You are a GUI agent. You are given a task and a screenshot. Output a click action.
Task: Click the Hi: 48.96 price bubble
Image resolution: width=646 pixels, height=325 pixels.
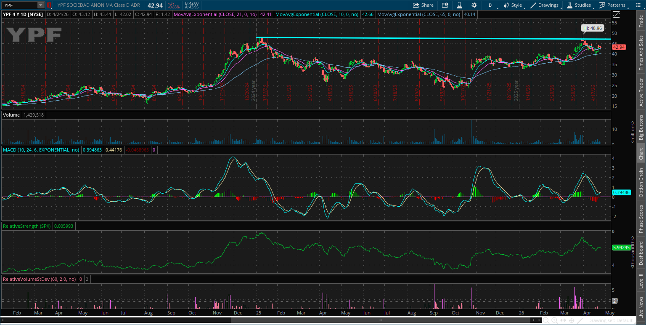point(592,28)
